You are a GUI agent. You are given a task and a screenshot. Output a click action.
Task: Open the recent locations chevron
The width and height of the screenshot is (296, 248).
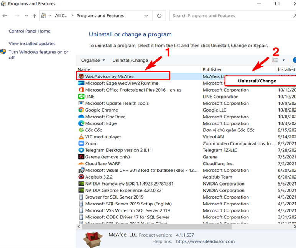26,16
